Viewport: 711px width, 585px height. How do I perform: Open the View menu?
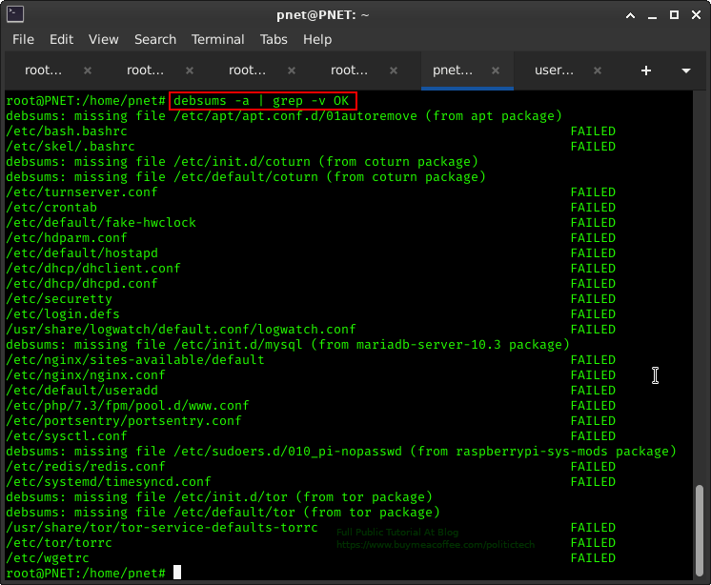click(x=103, y=39)
